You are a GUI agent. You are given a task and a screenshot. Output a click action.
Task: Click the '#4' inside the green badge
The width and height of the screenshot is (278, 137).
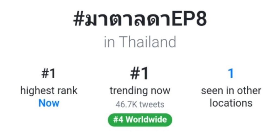118,120
